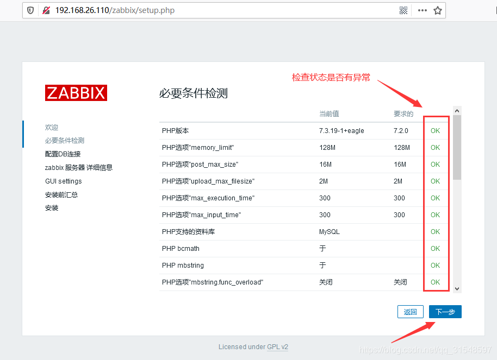Click the requirements list scrollbar thumb
This screenshot has width=497, height=360.
coord(457,148)
